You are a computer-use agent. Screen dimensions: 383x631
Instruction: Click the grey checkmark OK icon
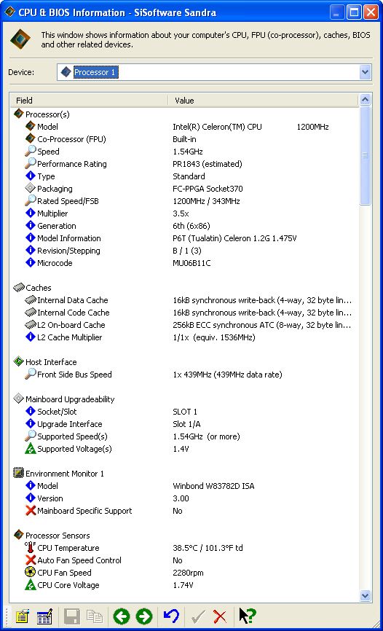pyautogui.click(x=197, y=616)
